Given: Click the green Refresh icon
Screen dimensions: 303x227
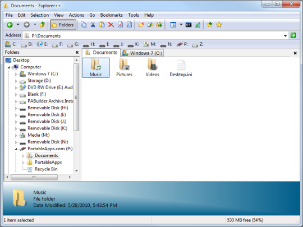Looking at the screenshot, I should pos(198,25).
